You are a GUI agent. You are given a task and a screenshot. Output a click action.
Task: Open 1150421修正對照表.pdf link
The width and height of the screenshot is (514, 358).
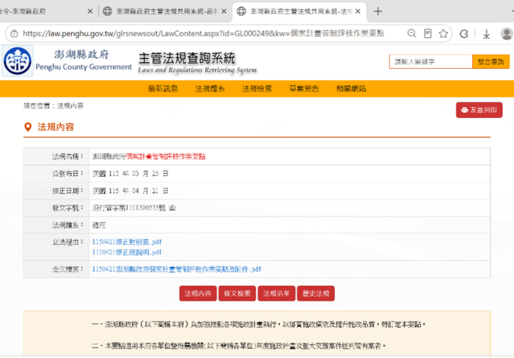coord(127,242)
